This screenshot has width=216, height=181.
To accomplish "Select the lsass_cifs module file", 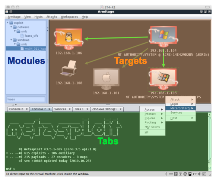I will [x=31, y=36].
